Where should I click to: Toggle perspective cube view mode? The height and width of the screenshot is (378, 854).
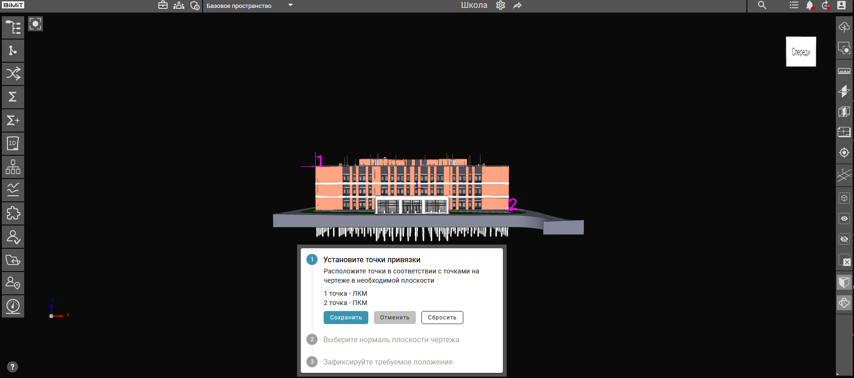pos(844,282)
